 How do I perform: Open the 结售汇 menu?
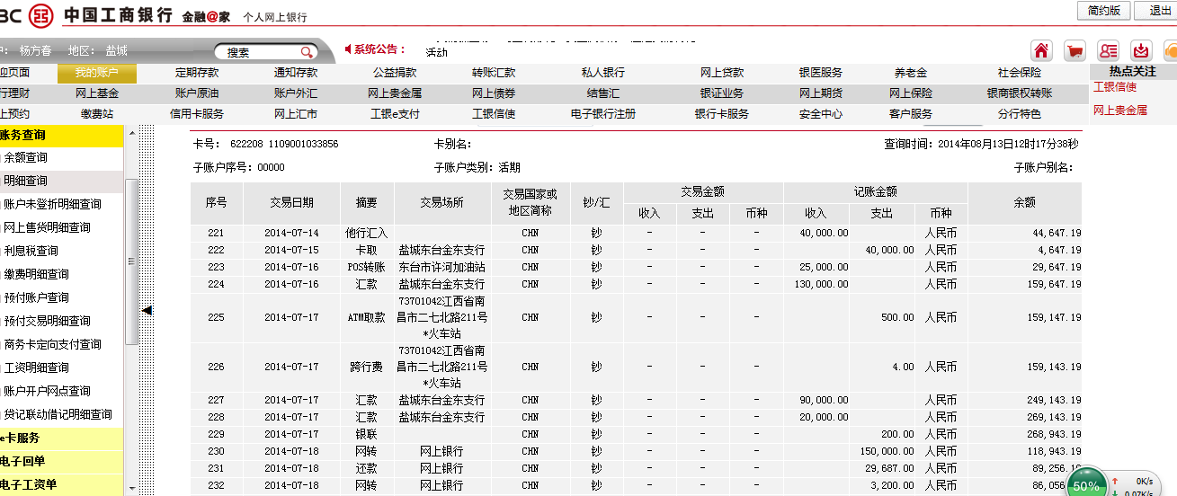pos(603,93)
